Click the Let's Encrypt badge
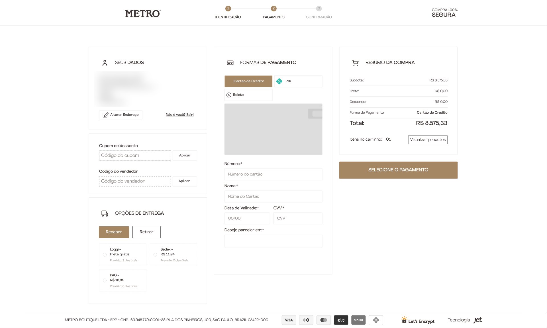Viewport: 547px width, 328px height. click(x=418, y=320)
